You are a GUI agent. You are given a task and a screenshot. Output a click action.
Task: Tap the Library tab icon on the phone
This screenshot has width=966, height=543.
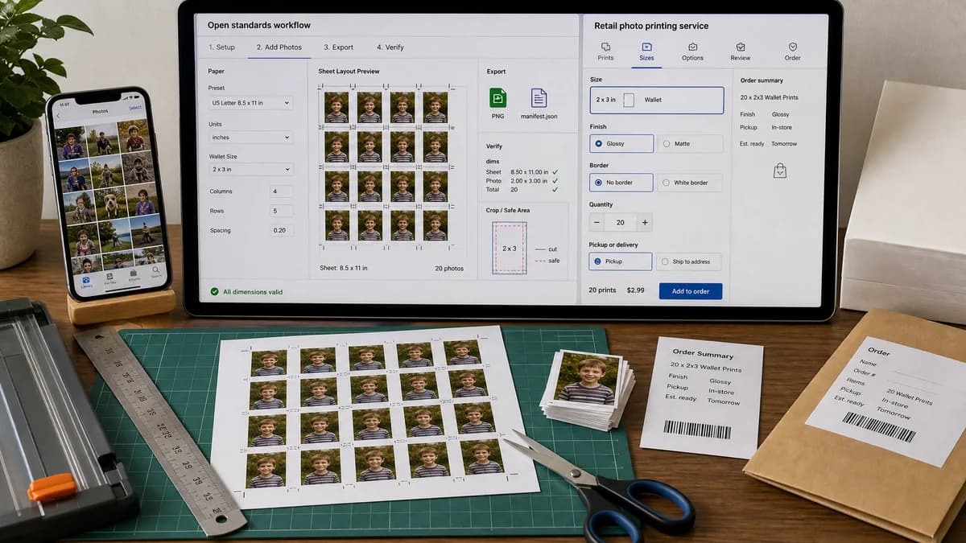coord(86,281)
